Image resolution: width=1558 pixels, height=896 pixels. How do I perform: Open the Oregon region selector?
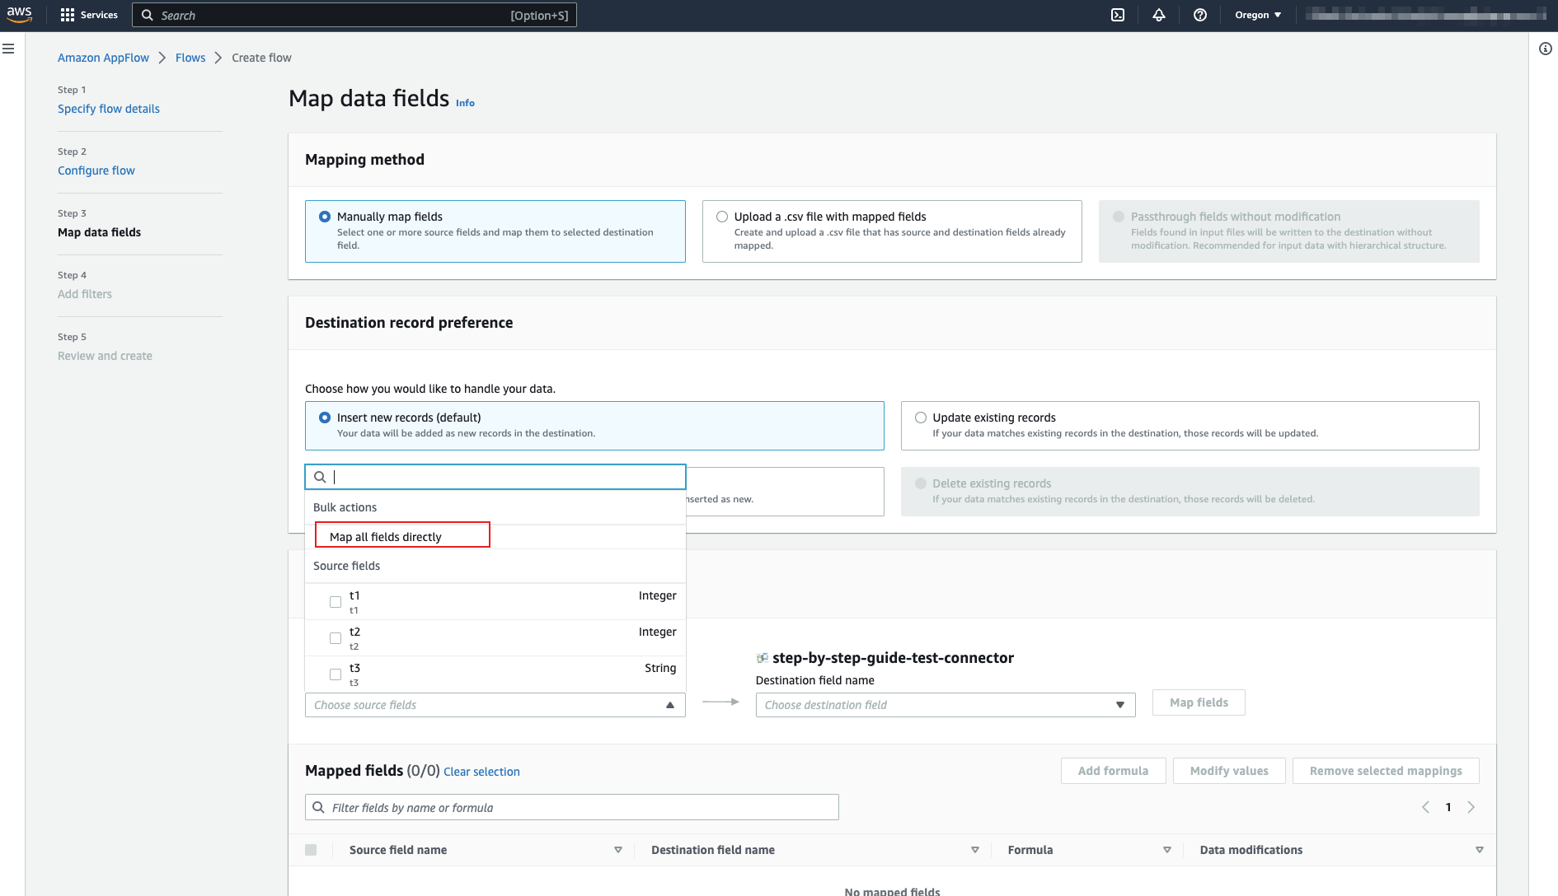(x=1257, y=15)
